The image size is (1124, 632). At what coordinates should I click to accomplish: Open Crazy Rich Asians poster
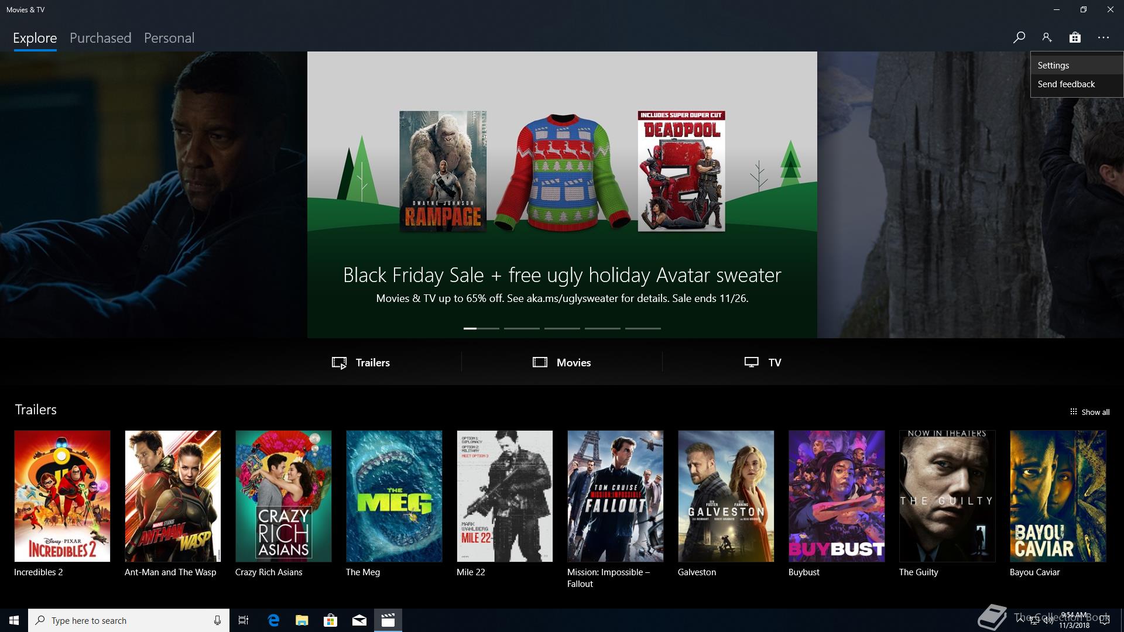pos(283,496)
